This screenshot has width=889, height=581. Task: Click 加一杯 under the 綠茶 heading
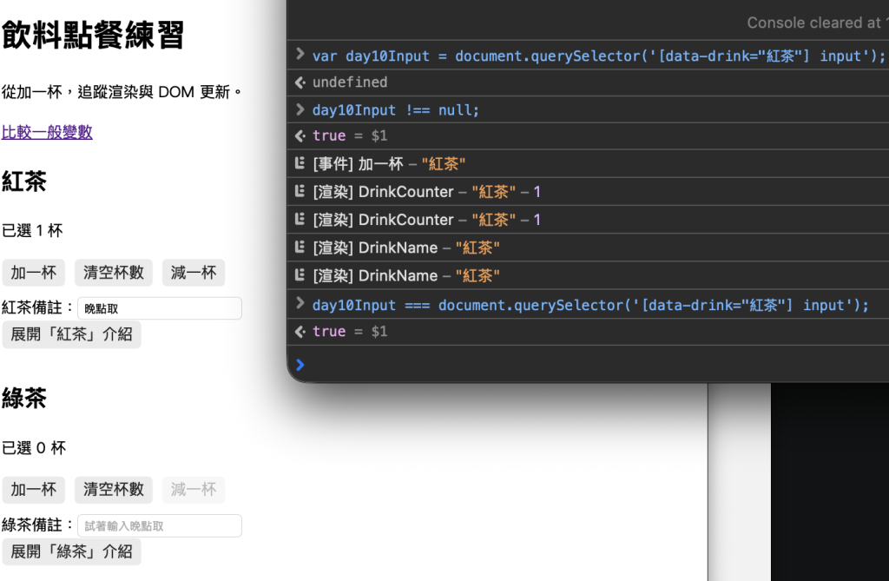tap(34, 490)
